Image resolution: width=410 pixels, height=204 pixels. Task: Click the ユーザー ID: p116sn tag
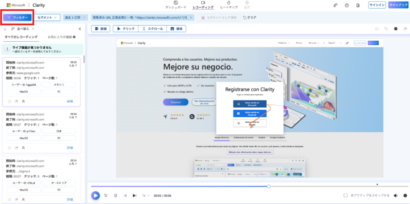coord(23,131)
